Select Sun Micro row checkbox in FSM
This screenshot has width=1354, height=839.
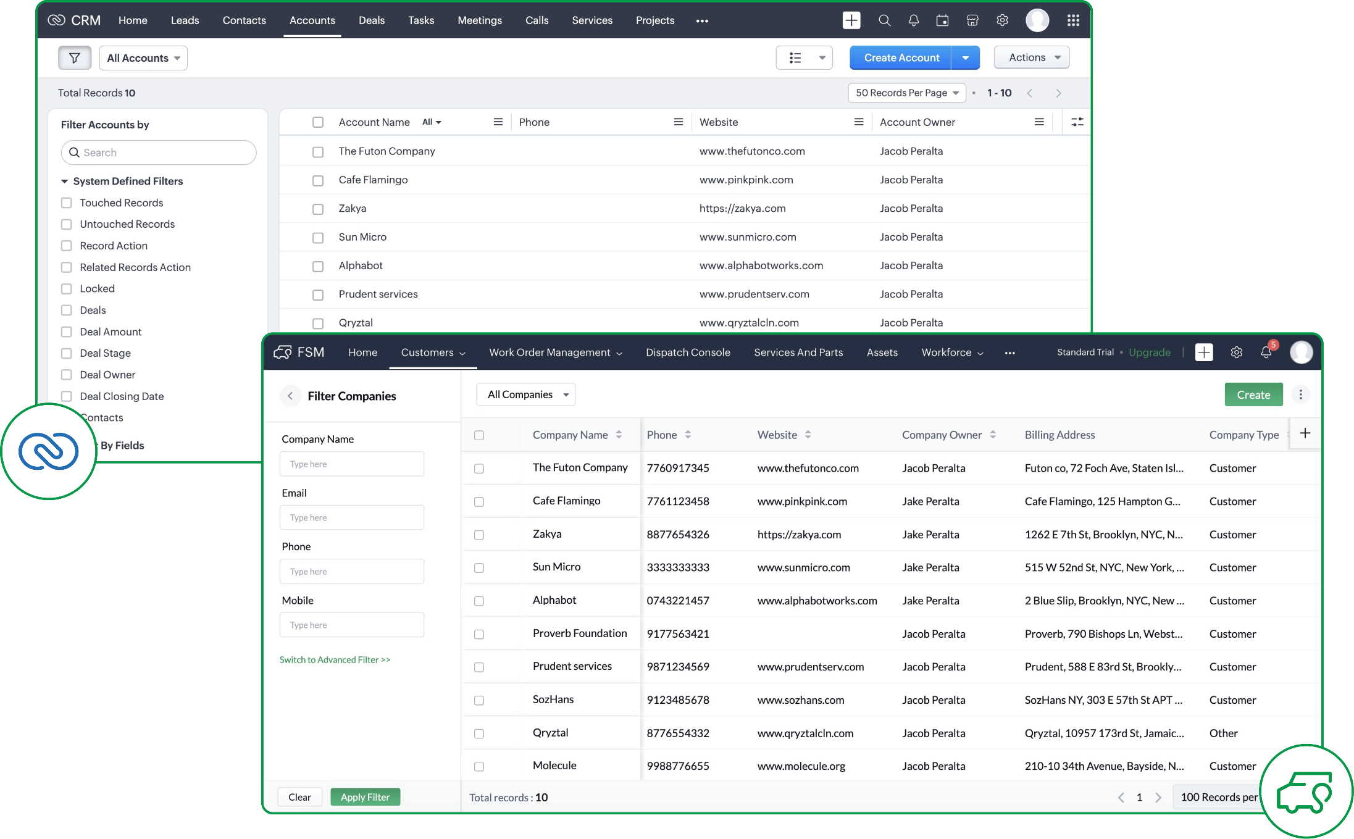pos(479,568)
